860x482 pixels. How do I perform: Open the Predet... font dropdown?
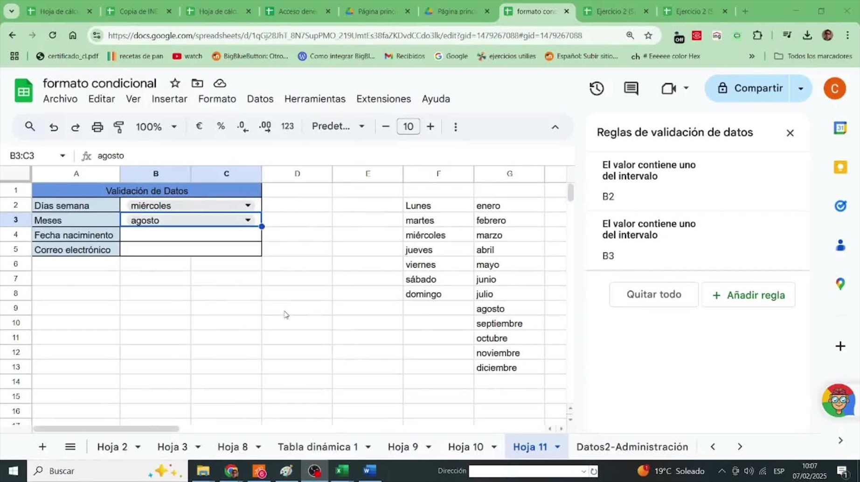(338, 126)
